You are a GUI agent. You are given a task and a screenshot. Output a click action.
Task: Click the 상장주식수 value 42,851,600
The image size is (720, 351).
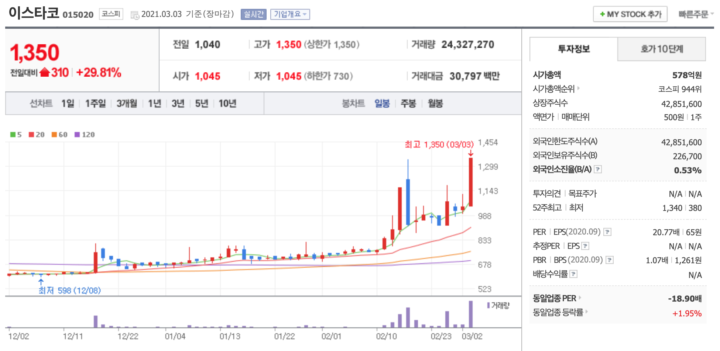[x=682, y=104]
